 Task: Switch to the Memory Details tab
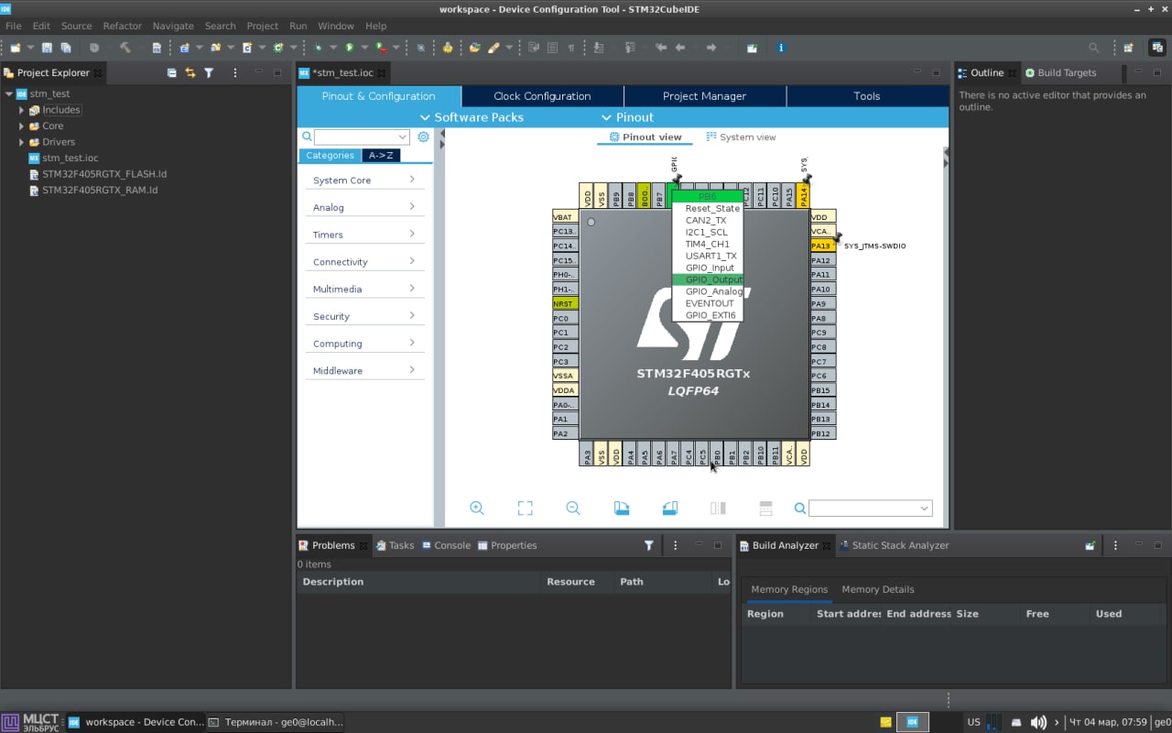[x=877, y=589]
